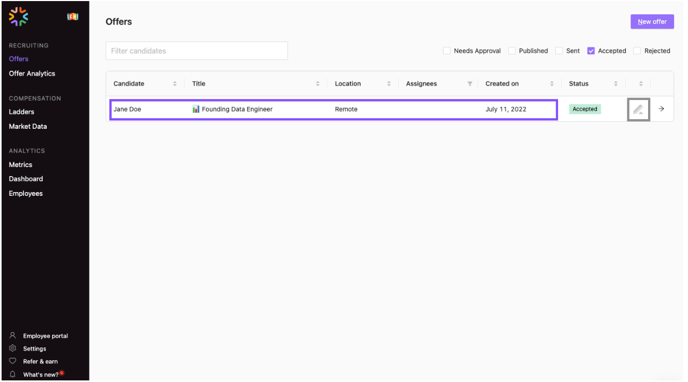Sort by Title column arrows
This screenshot has width=688, height=382.
pos(318,84)
